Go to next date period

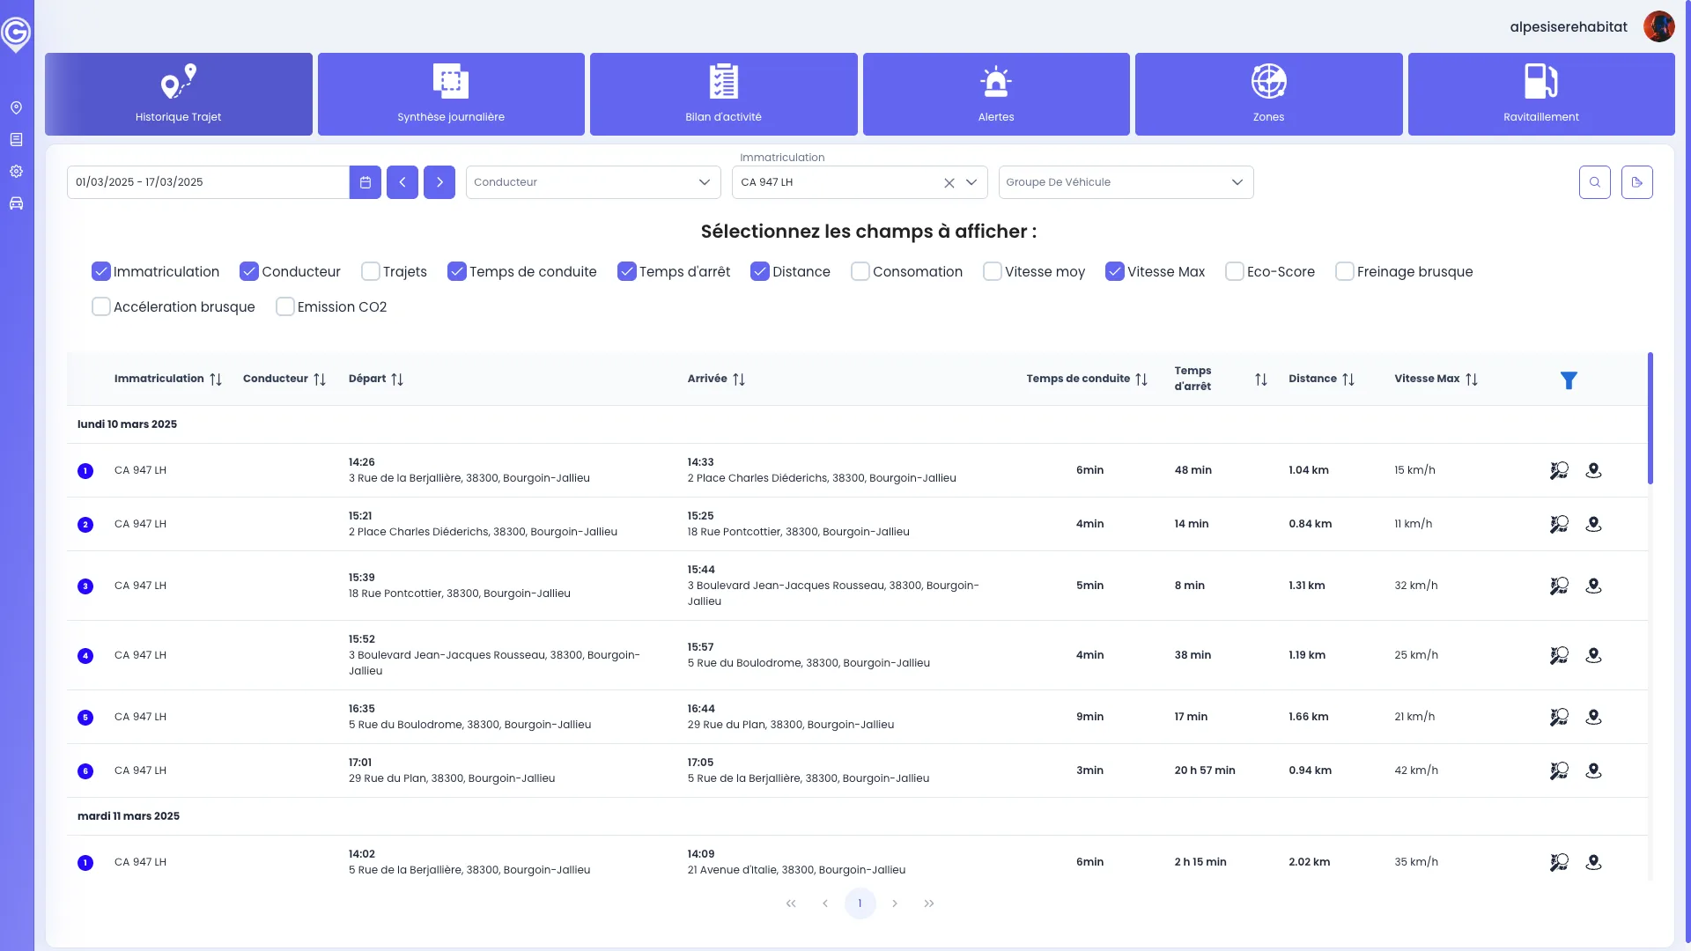tap(439, 182)
